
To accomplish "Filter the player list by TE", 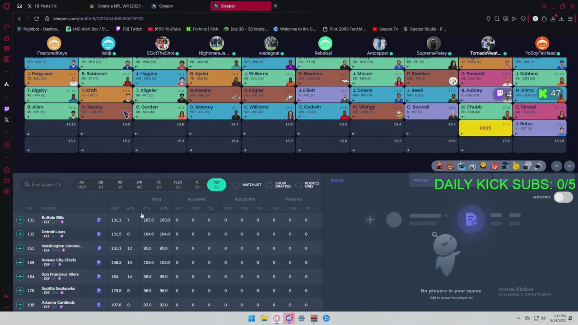I will [x=158, y=185].
